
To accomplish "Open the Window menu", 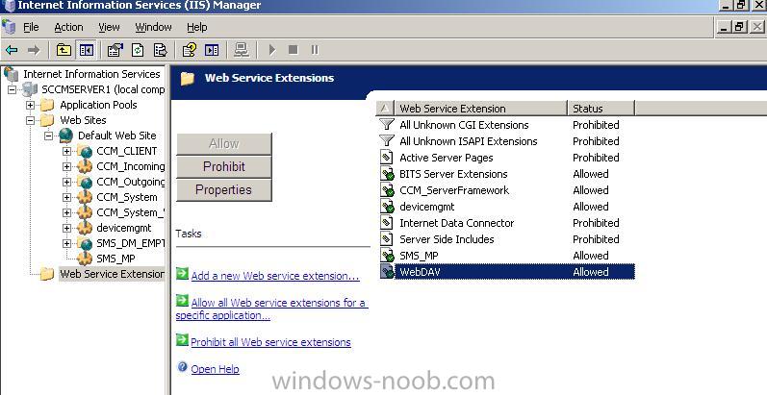I will pyautogui.click(x=153, y=27).
